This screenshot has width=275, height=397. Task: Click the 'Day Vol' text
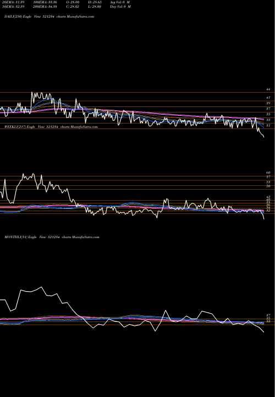tap(120, 7)
